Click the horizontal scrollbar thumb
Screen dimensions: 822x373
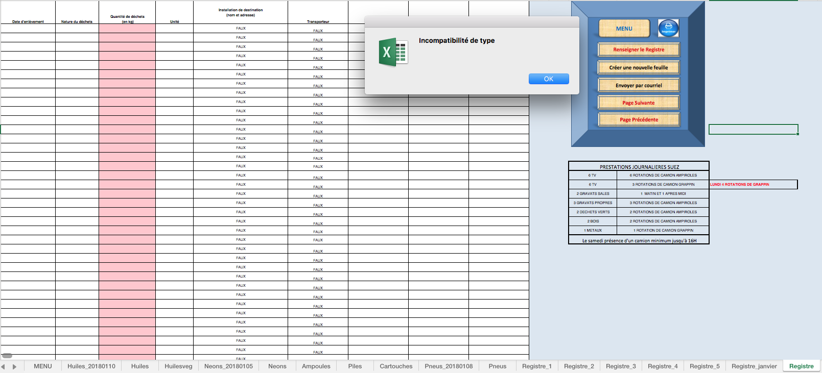click(7, 356)
